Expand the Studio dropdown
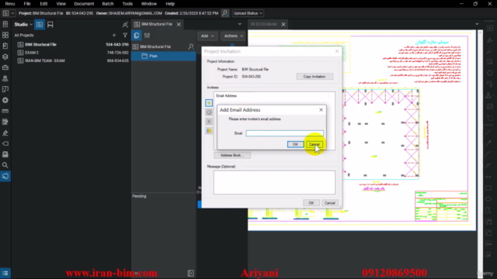The width and height of the screenshot is (497, 279). 23,24
